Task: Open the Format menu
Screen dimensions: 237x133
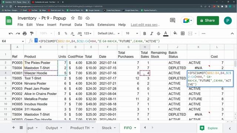Action: [65, 25]
